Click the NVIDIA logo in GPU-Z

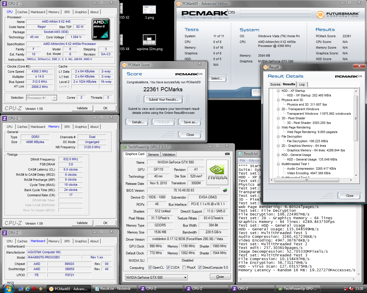coord(218,172)
